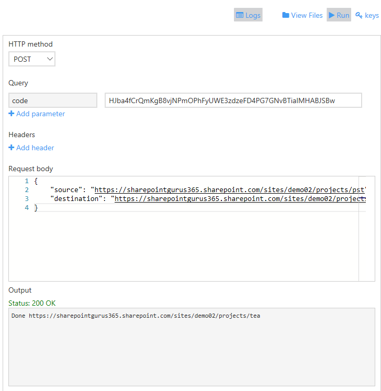The image size is (381, 391).
Task: Click the query code value field
Action: 233,100
